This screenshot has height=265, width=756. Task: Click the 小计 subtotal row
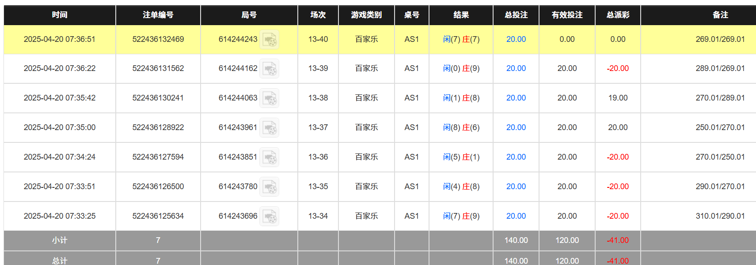[x=59, y=240]
